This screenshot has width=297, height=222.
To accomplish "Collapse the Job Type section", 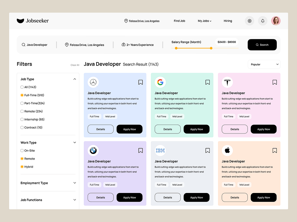I will [75, 79].
